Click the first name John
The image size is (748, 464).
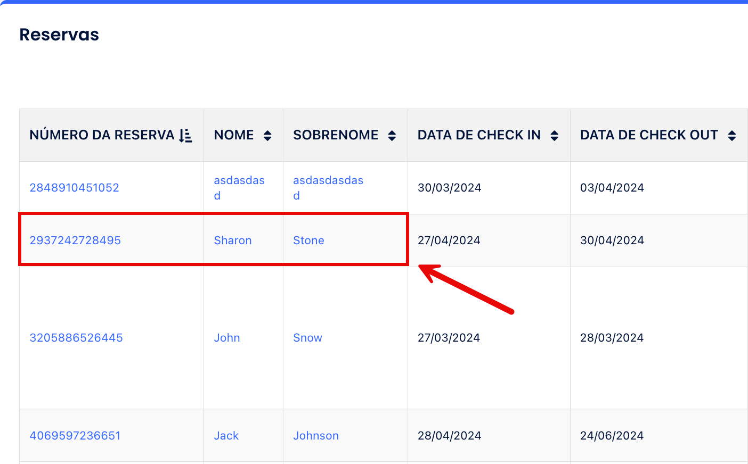tap(227, 338)
